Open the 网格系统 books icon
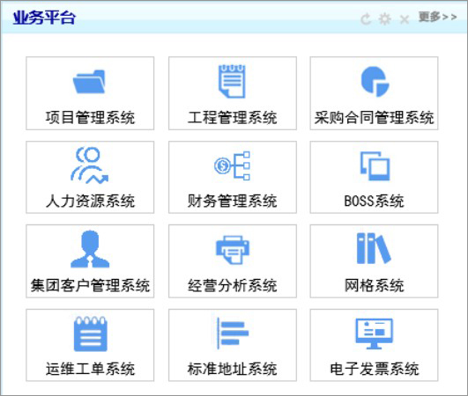 [374, 248]
